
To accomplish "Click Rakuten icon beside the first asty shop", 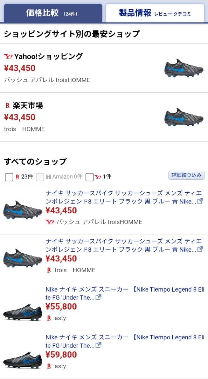I will coord(49,318).
